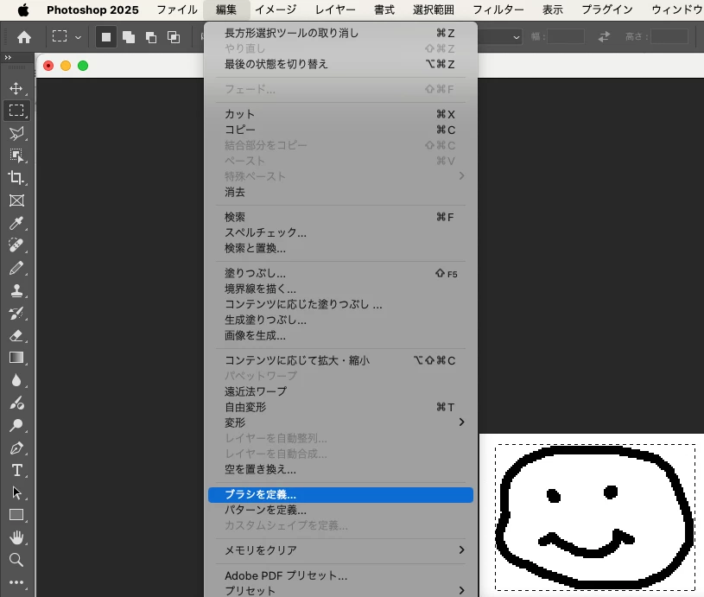Select the Rectangle shape tool
Viewport: 704px width, 597px height.
click(x=16, y=515)
